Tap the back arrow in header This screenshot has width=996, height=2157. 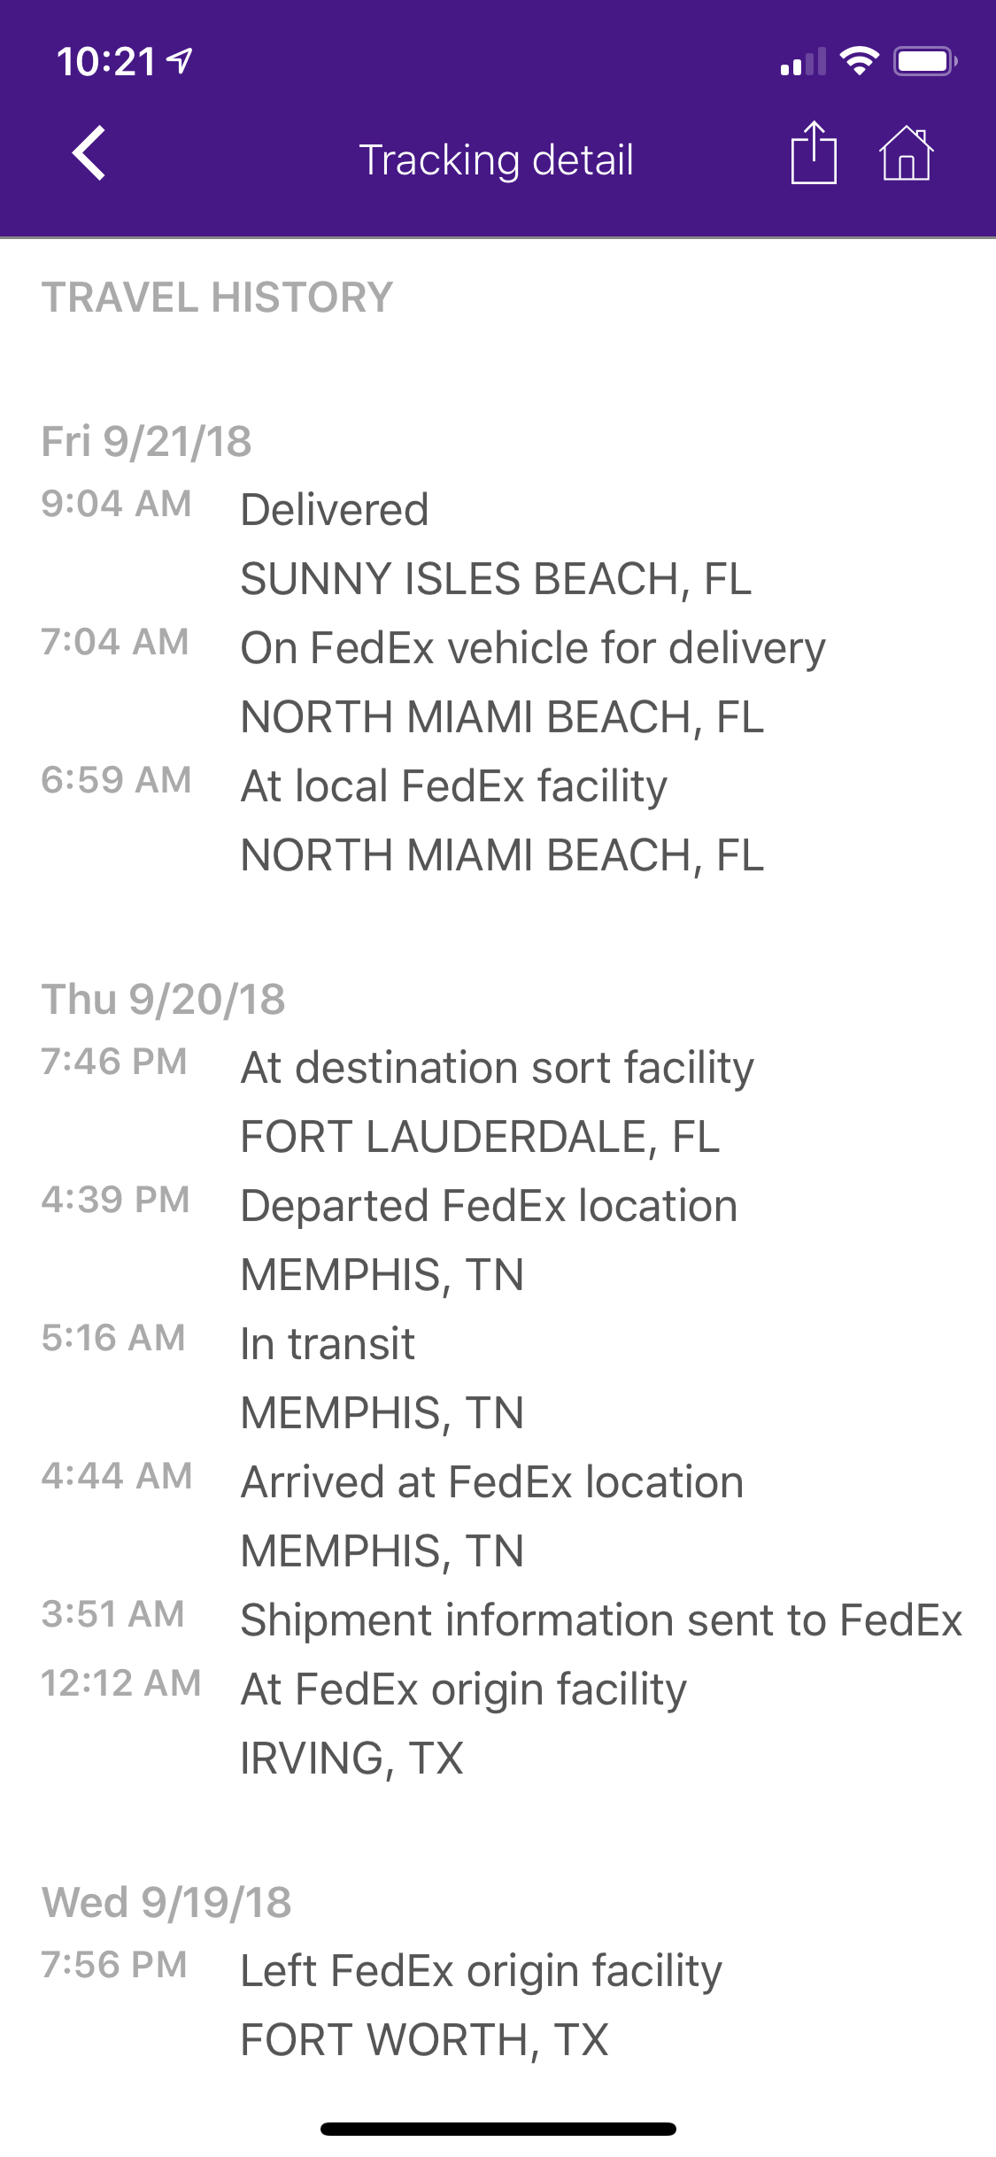click(89, 153)
